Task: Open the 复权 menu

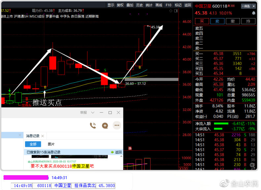Action: pyautogui.click(x=120, y=5)
